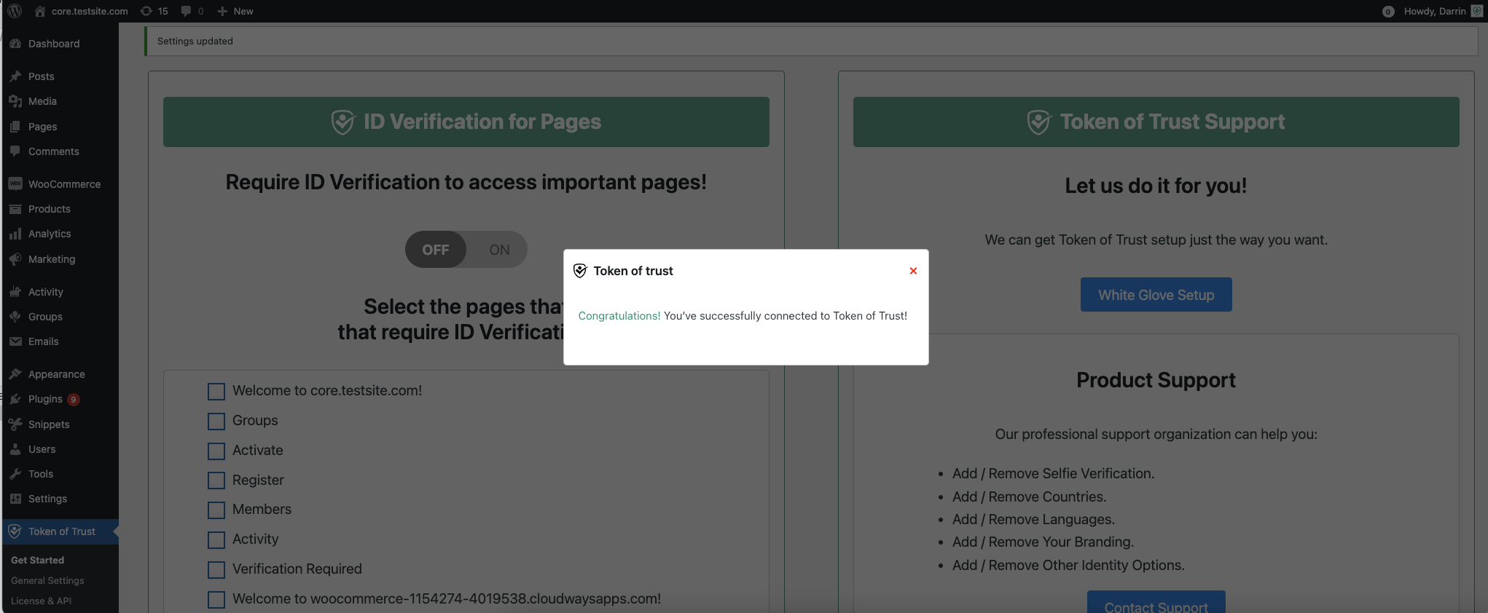Click the Marketing megaphone icon
The height and width of the screenshot is (613, 1488).
(15, 259)
